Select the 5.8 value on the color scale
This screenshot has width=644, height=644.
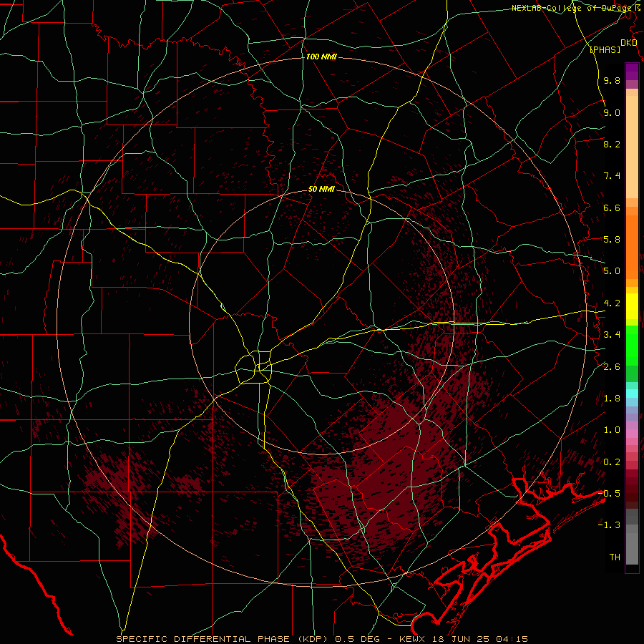(612, 240)
